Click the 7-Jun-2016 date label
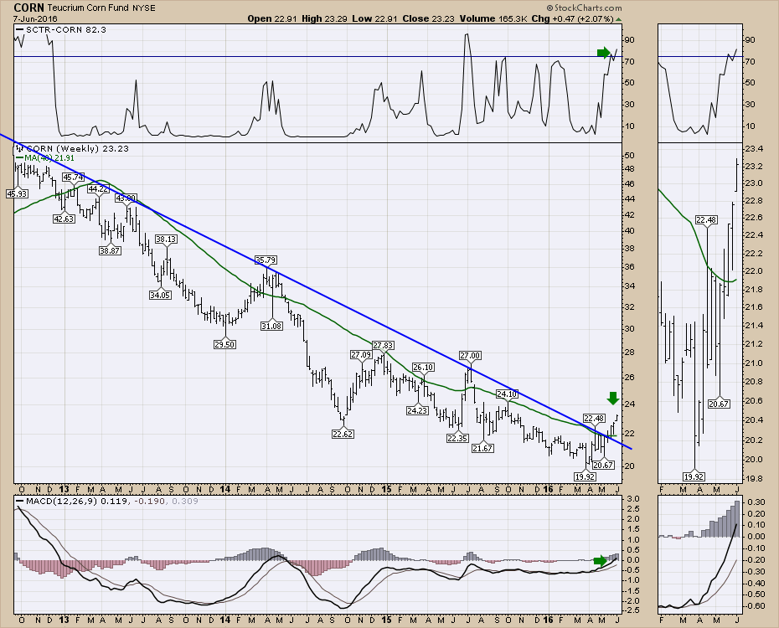The width and height of the screenshot is (779, 628). pos(35,19)
